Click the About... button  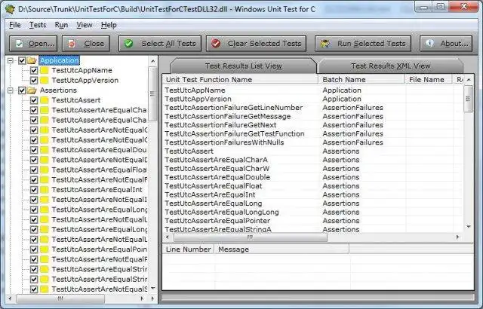[446, 44]
